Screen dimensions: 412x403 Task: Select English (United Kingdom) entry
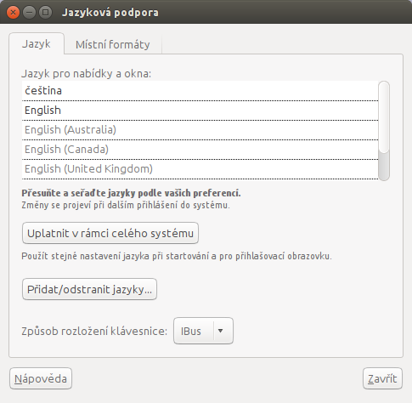200,169
